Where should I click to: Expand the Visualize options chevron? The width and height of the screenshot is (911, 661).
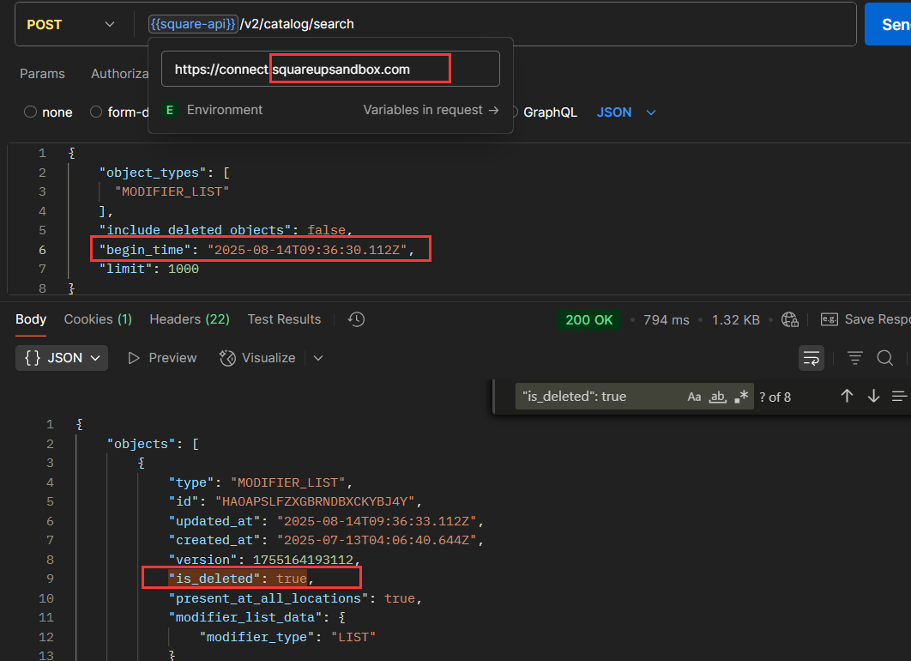pyautogui.click(x=317, y=357)
